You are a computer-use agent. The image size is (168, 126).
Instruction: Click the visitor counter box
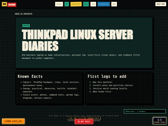point(84,118)
